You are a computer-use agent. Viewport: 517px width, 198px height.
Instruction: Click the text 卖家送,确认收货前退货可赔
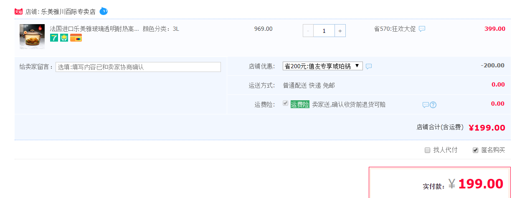pos(349,104)
